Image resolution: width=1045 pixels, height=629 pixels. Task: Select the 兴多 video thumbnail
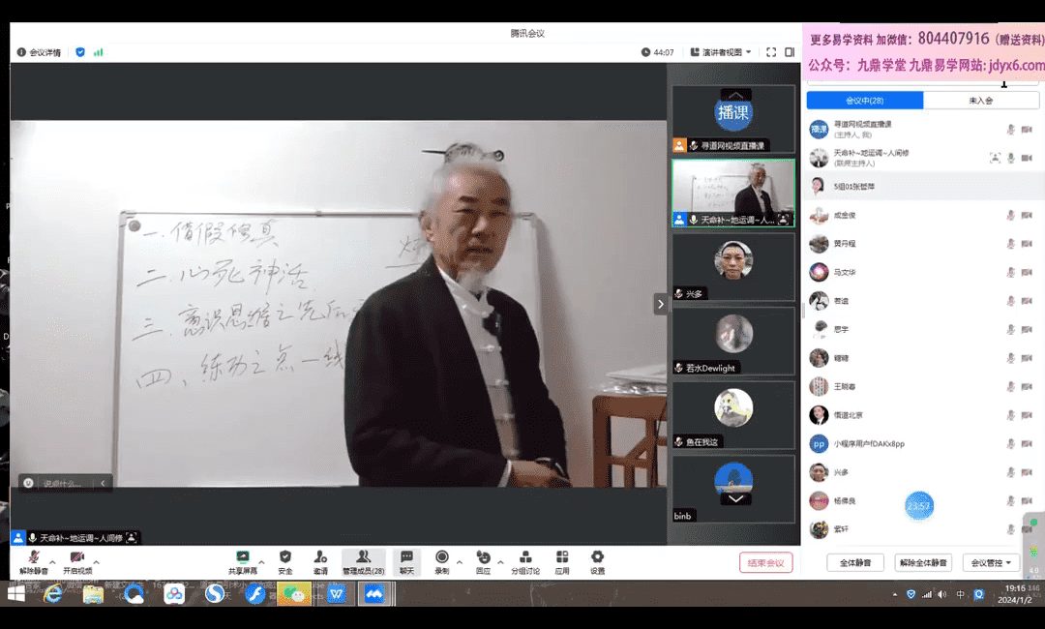[733, 267]
